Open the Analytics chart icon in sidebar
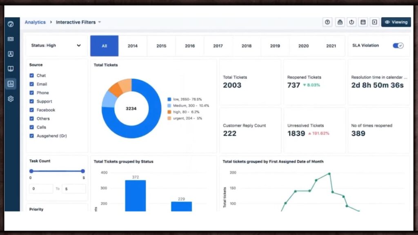 [x=11, y=84]
